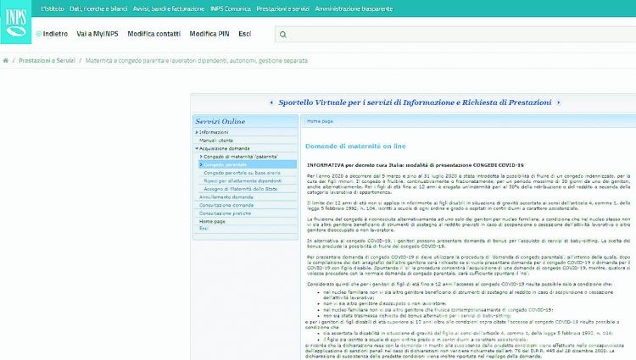
Task: Click Domande di maternità on line heading
Action: [355, 147]
